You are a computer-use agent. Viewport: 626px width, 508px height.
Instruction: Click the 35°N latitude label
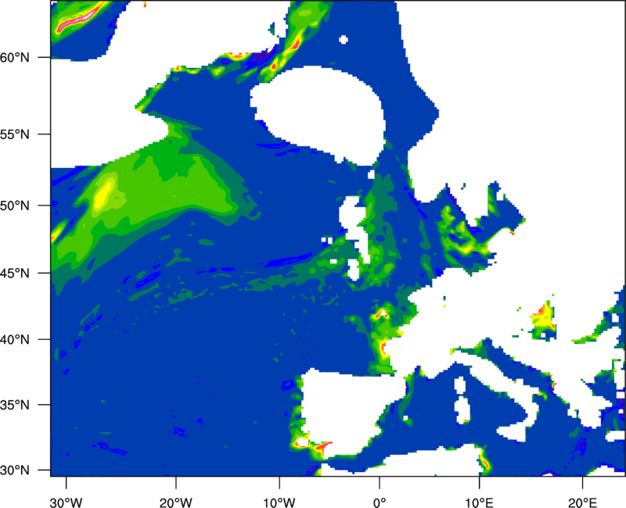coord(15,405)
